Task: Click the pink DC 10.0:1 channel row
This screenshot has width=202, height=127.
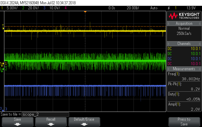Action: coord(184,64)
